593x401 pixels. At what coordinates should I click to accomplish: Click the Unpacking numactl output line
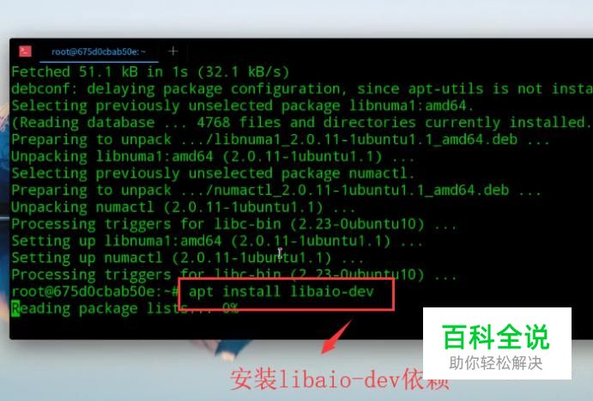pos(183,207)
